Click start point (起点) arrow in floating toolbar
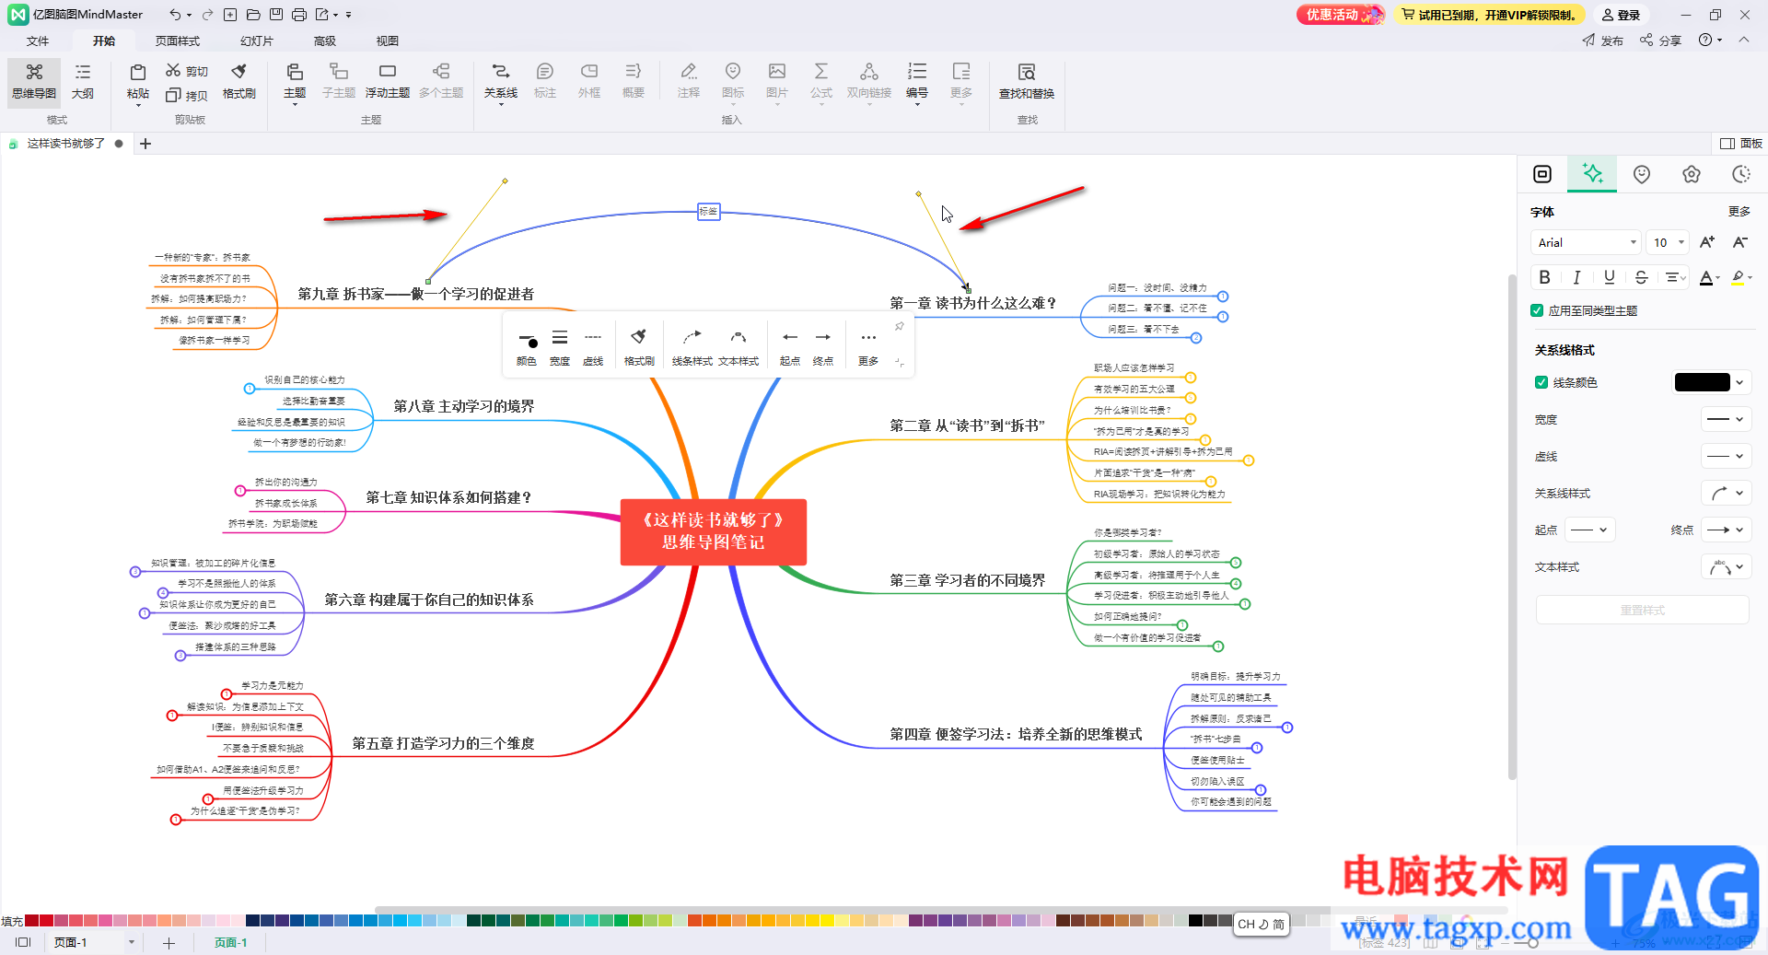The height and width of the screenshot is (955, 1768). point(790,347)
